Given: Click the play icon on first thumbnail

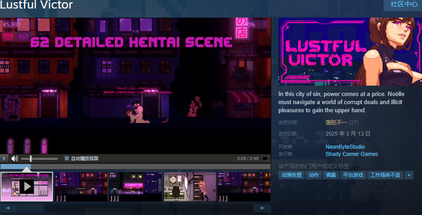Looking at the screenshot, I should coord(26,186).
